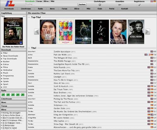Click the Suchen search button
This screenshot has height=130, width=157.
[82, 4]
